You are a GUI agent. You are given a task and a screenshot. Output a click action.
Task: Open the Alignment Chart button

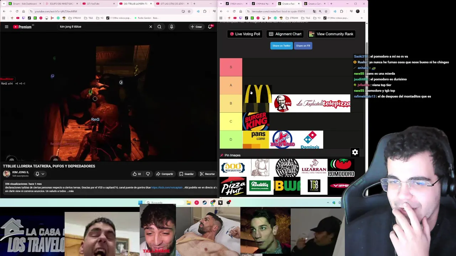(285, 34)
